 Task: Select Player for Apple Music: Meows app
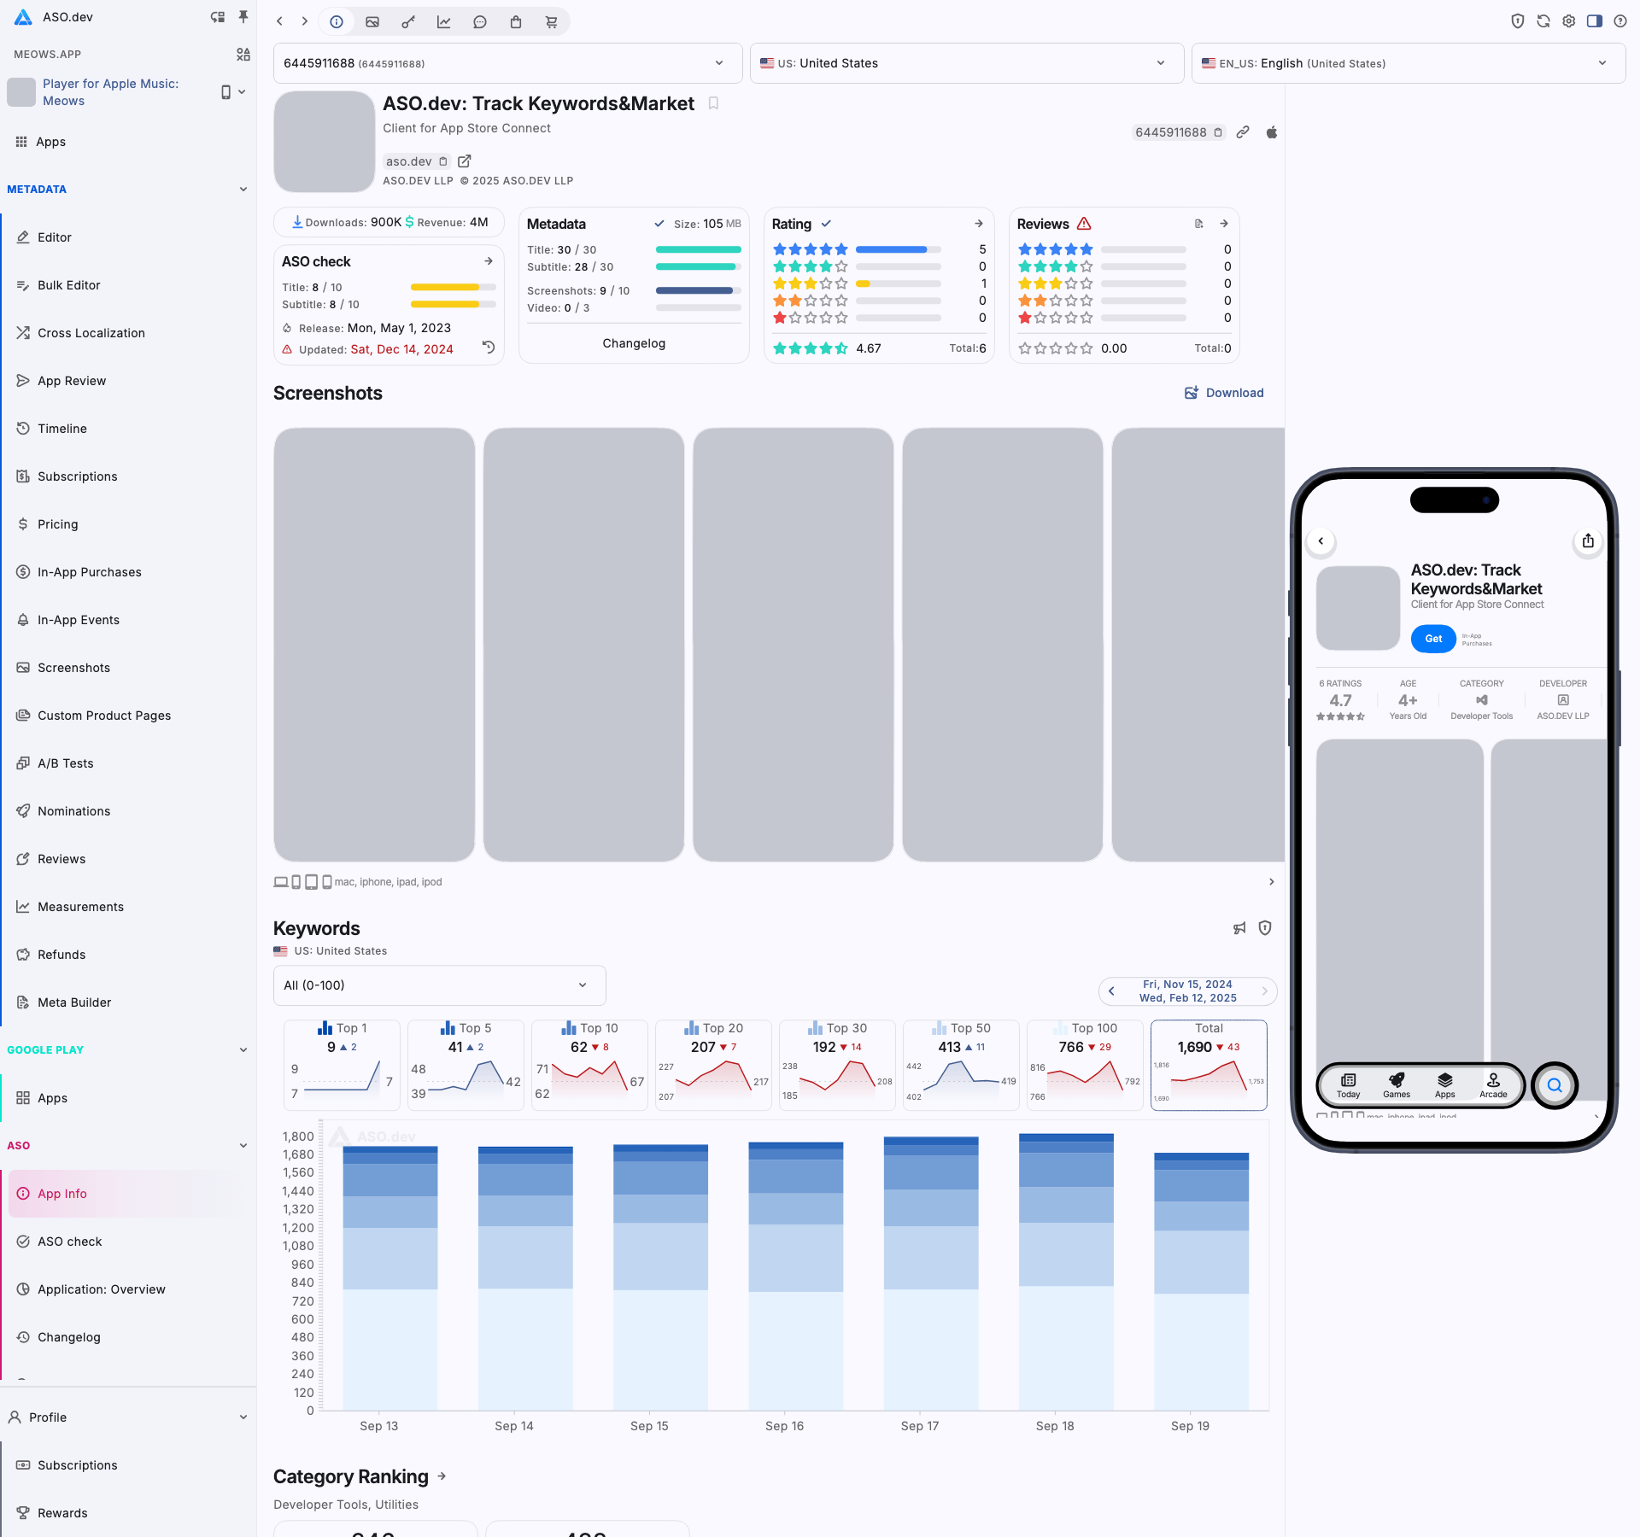pyautogui.click(x=111, y=92)
